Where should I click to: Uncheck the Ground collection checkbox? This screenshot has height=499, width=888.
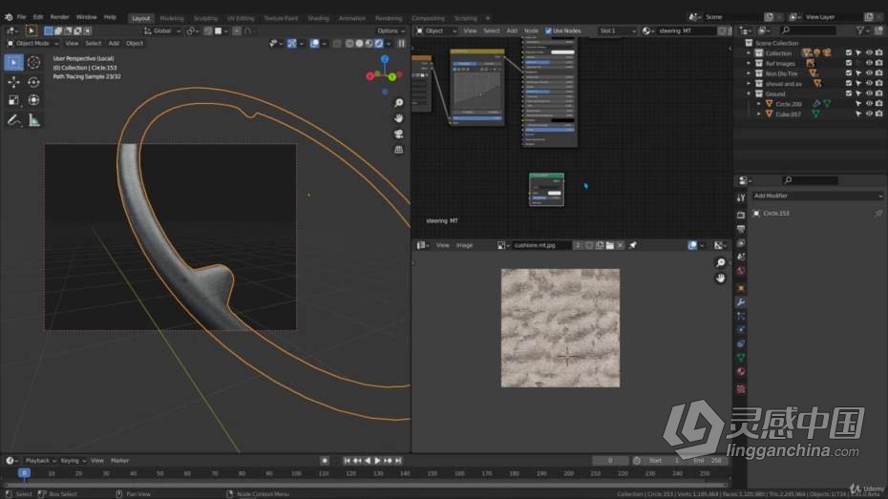click(848, 94)
